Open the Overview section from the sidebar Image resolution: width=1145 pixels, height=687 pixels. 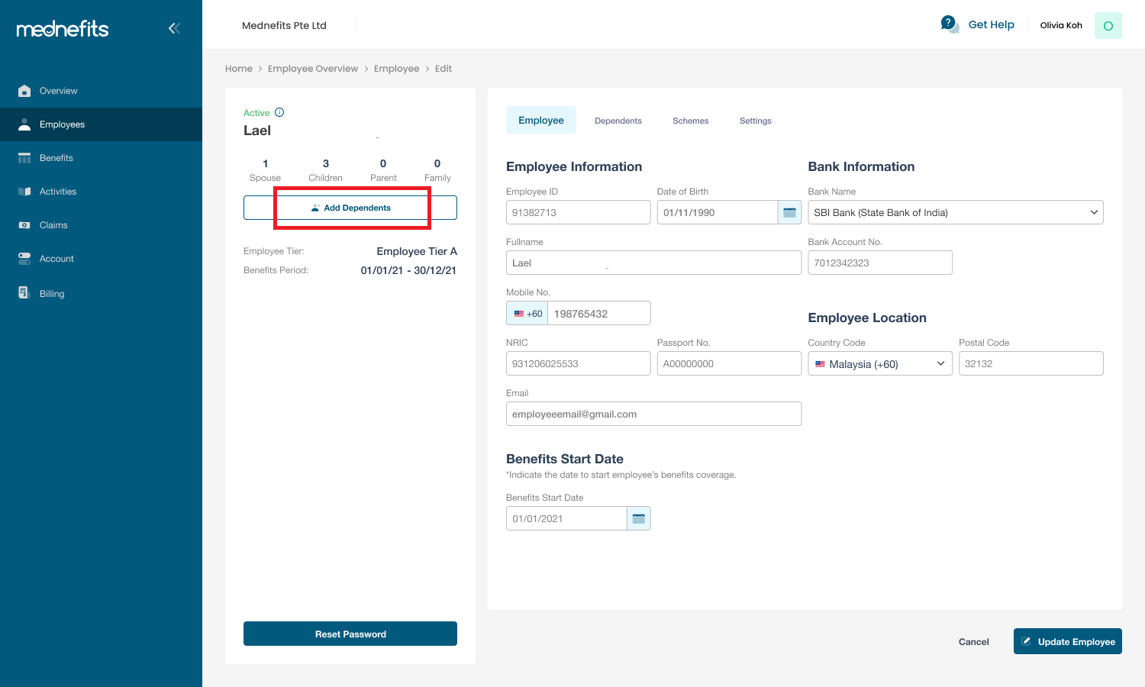[x=58, y=90]
